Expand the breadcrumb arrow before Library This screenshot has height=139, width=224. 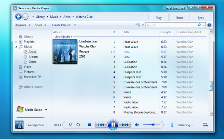33,17
